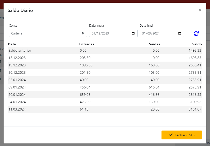The height and width of the screenshot is (146, 210).
Task: Select the 24.01.2024 date cell
Action: coord(17,102)
